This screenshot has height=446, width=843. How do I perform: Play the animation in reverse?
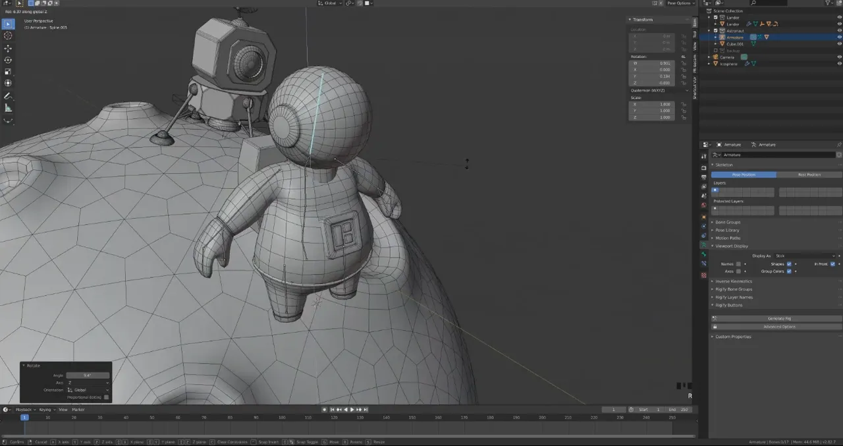(346, 409)
